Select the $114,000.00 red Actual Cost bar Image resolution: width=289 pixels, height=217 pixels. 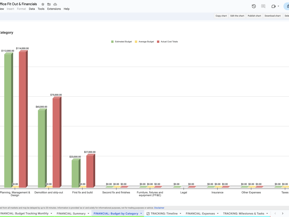pos(23,119)
